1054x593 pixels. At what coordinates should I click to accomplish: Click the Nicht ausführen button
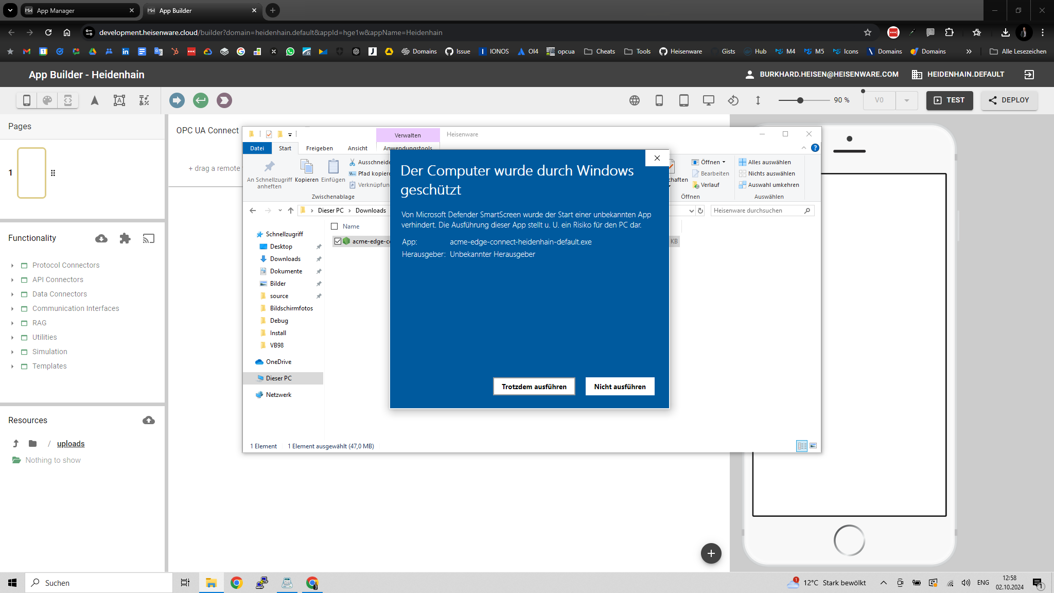[x=620, y=387]
